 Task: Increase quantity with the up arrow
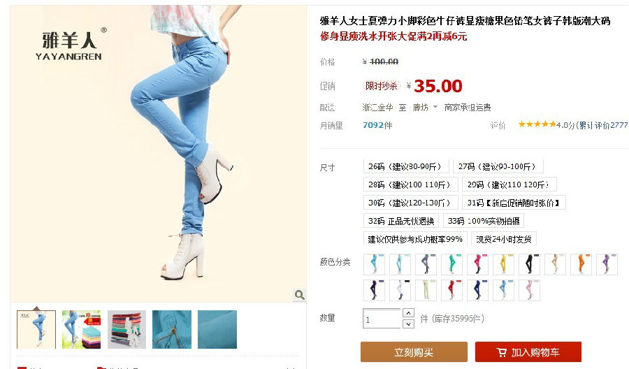click(x=408, y=313)
